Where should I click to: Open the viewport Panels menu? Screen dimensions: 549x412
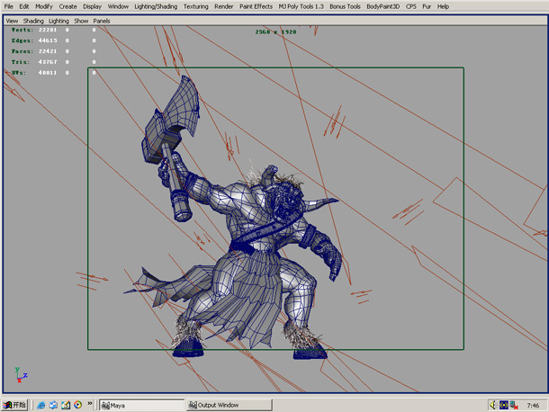click(x=102, y=21)
